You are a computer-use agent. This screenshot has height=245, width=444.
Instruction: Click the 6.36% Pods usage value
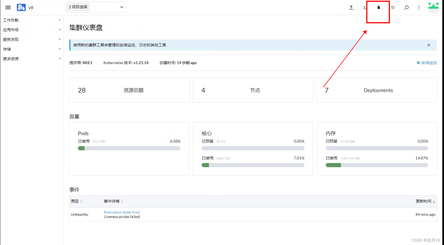point(175,141)
